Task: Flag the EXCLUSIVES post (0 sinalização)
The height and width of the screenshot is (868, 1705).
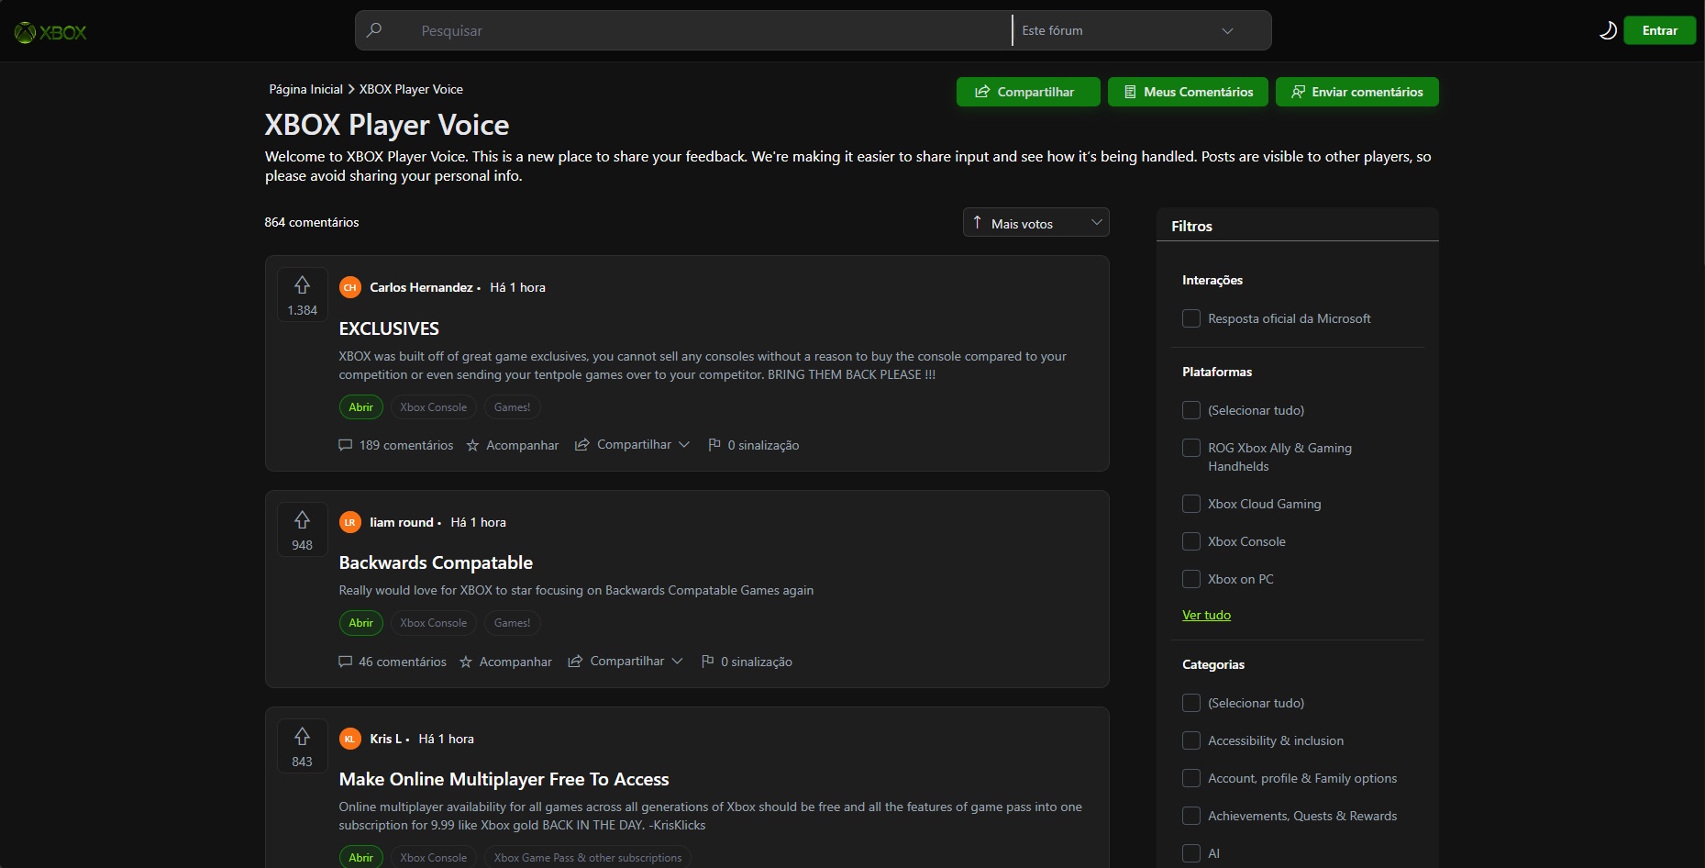Action: click(754, 445)
